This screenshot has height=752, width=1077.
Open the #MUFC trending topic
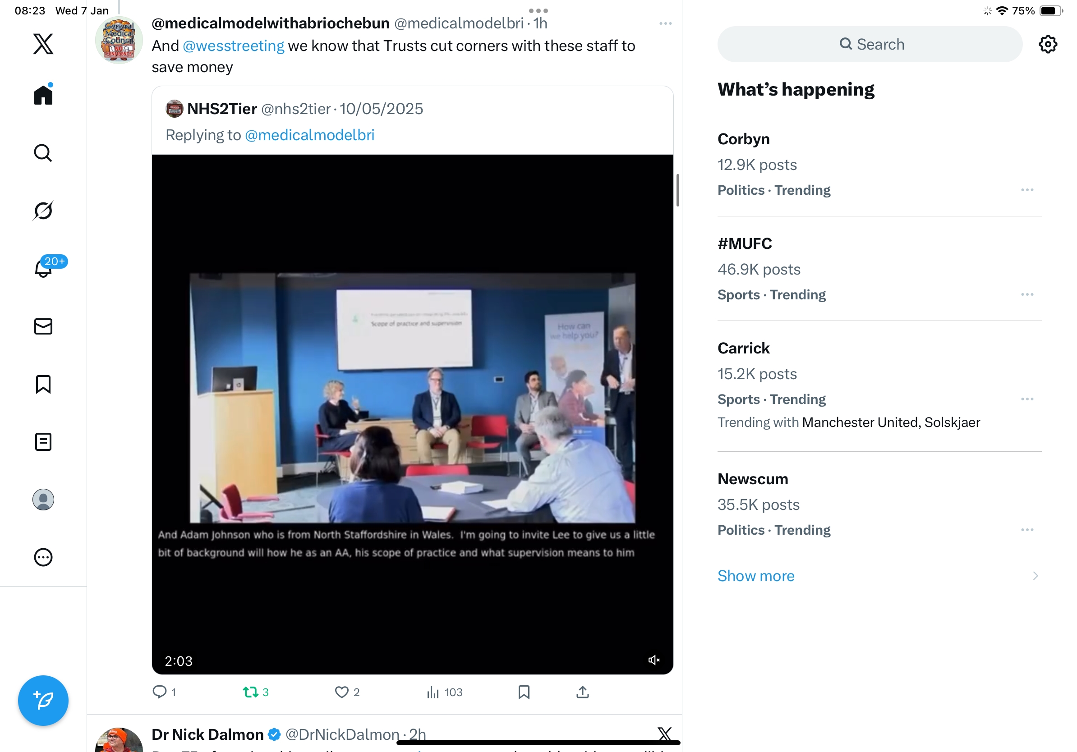tap(745, 244)
